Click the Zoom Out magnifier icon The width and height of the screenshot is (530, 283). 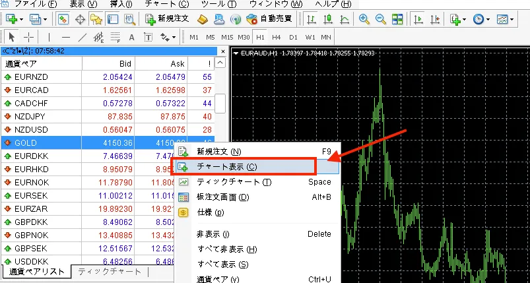380,19
